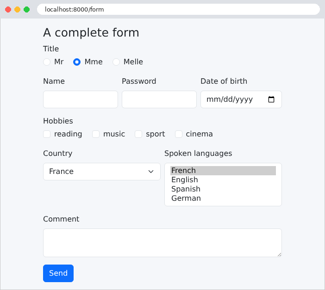Select the Melle title radio button
Viewport: 325px width, 290px height.
click(x=116, y=62)
